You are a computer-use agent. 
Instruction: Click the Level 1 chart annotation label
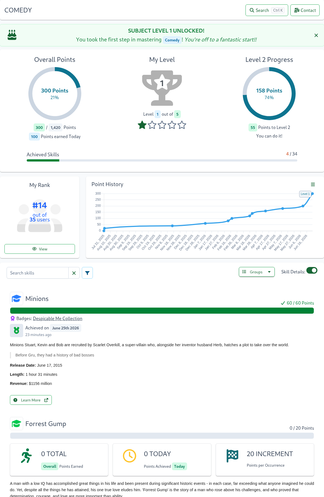coord(305,194)
